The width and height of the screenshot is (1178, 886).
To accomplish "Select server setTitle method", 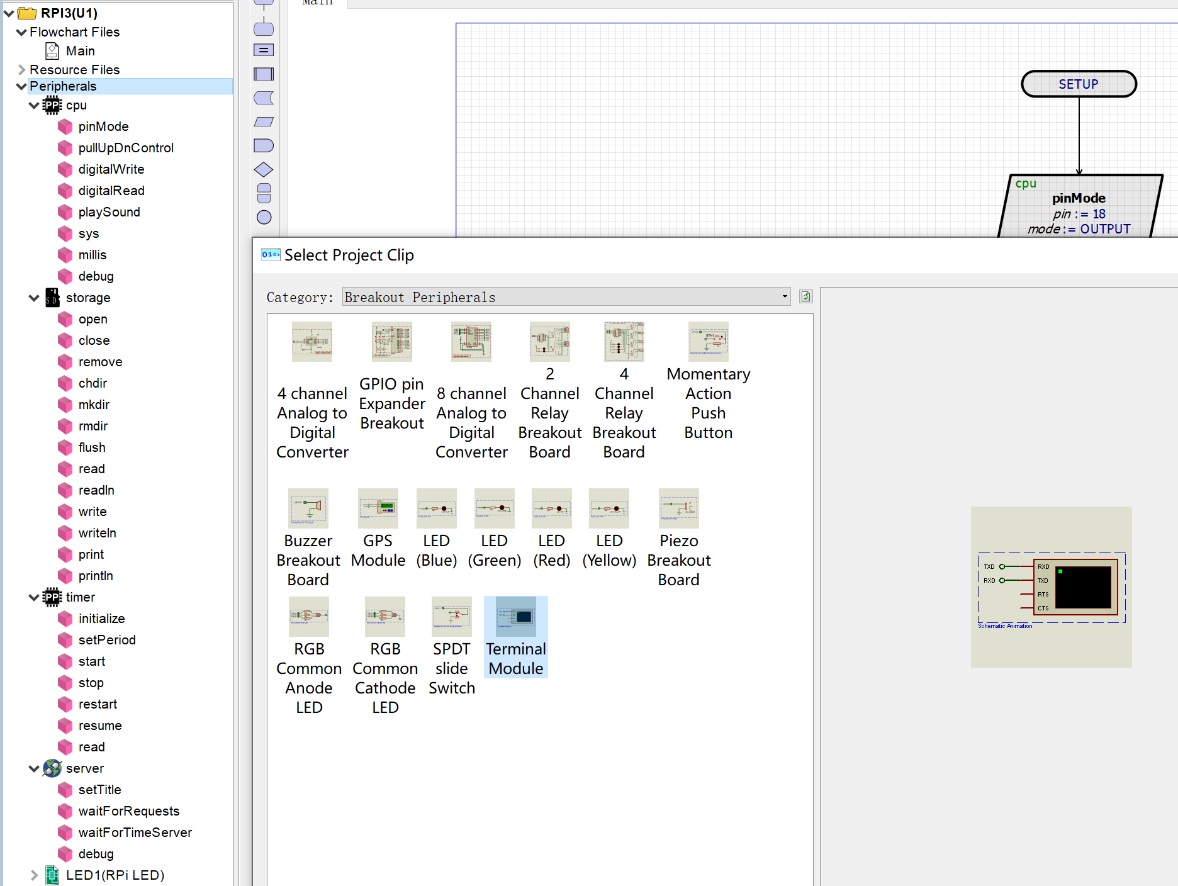I will 99,790.
